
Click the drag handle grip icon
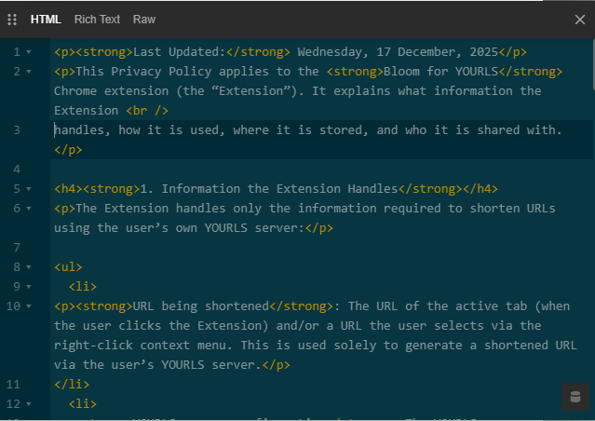[x=13, y=19]
